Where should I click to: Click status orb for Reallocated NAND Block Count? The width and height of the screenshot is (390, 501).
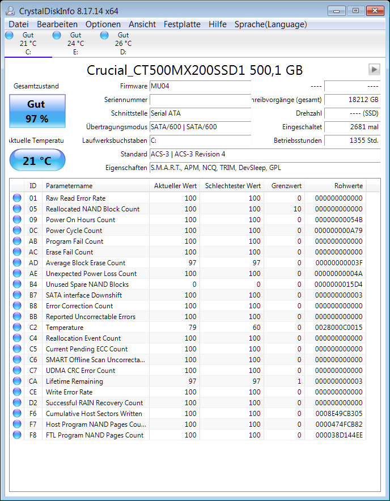tap(17, 209)
